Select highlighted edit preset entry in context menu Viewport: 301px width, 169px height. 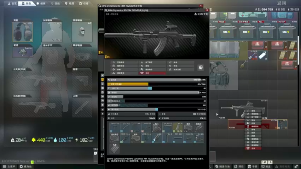(x=253, y=127)
